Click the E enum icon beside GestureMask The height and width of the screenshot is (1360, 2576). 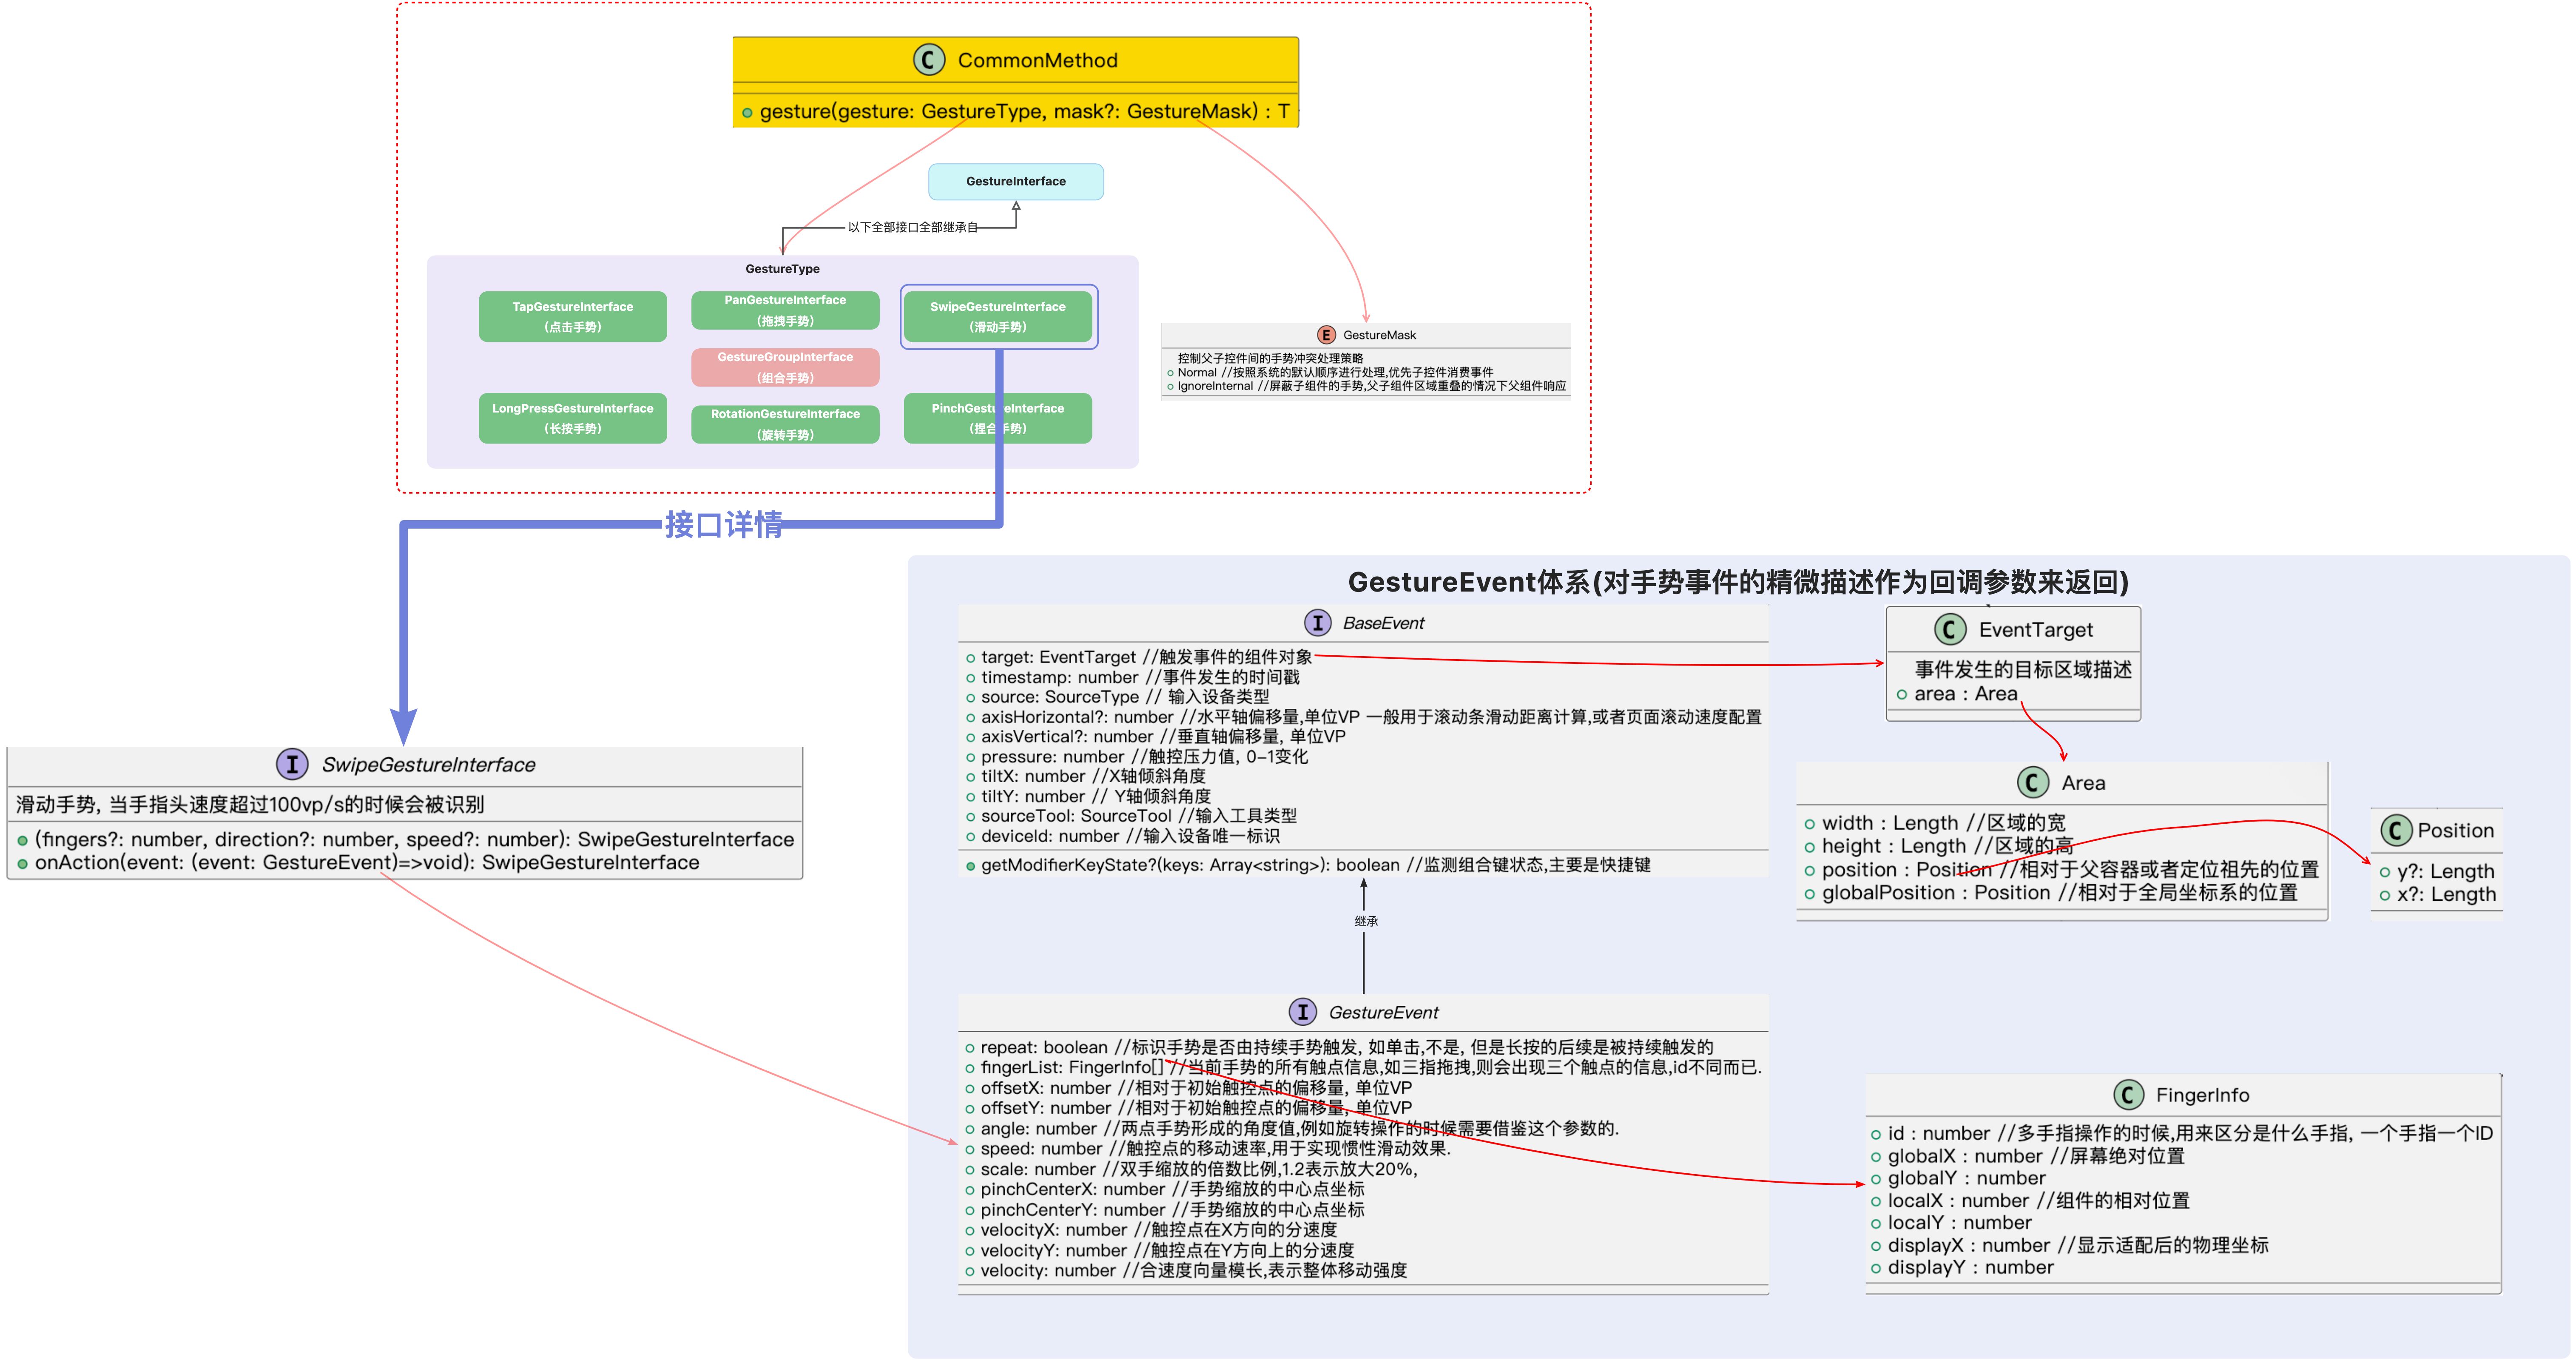click(x=1326, y=335)
